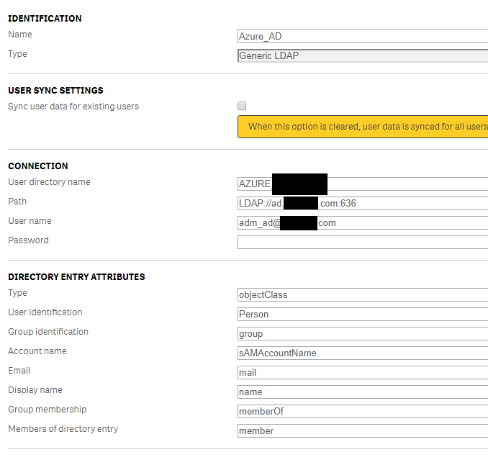The image size is (488, 465).
Task: Click the 'Path' label
Action: (x=17, y=202)
